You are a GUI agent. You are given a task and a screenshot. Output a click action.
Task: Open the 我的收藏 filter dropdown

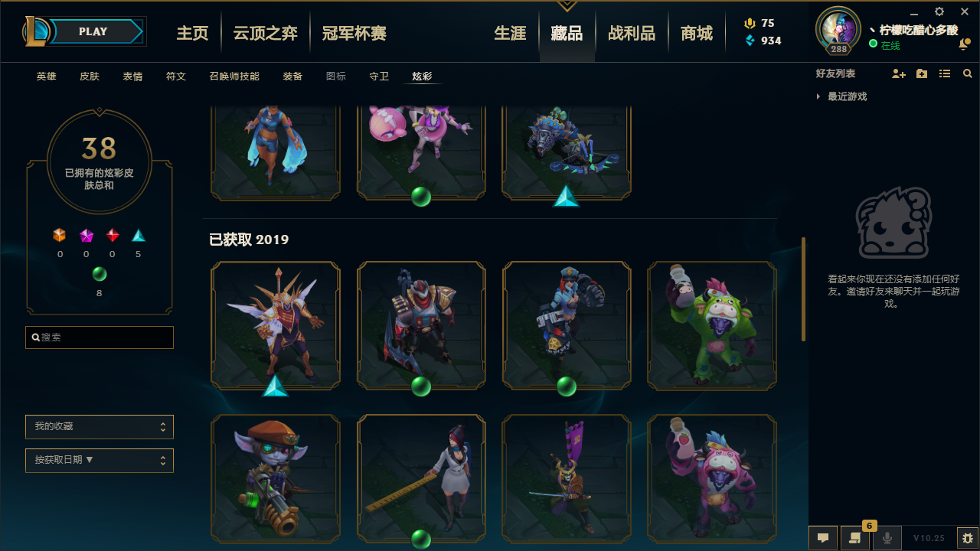tap(100, 426)
